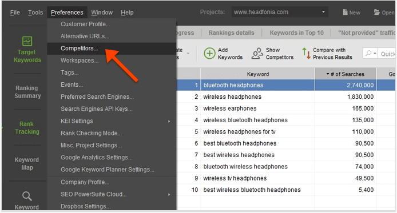
Task: Click the Compare with Previous Results arrows icon
Action: click(306, 53)
